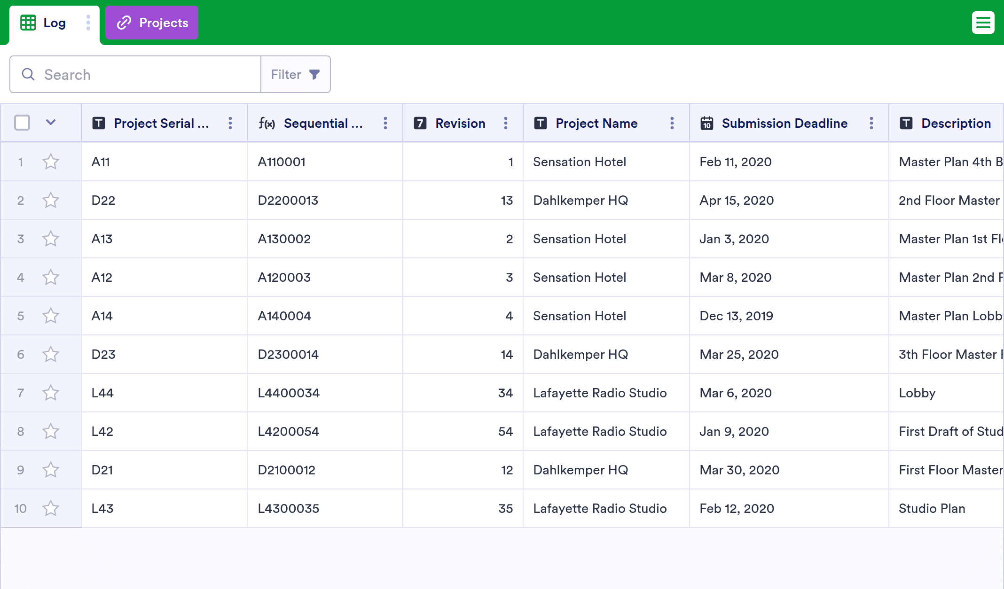Open the Projects linked tab

pos(152,23)
